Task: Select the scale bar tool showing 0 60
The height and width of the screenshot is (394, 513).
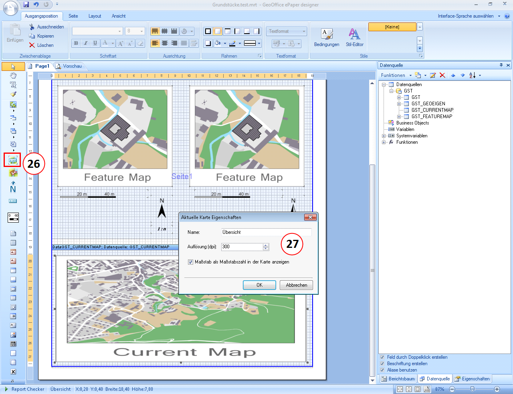Action: (x=13, y=217)
